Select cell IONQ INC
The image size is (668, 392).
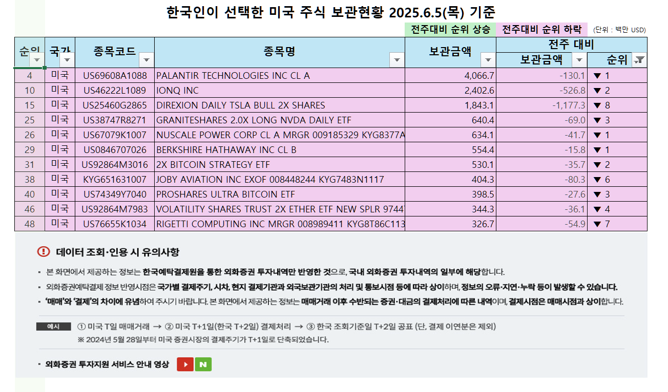coord(280,91)
